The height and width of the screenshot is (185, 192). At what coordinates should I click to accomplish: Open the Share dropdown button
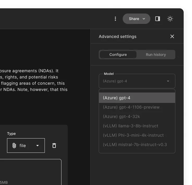click(x=137, y=19)
